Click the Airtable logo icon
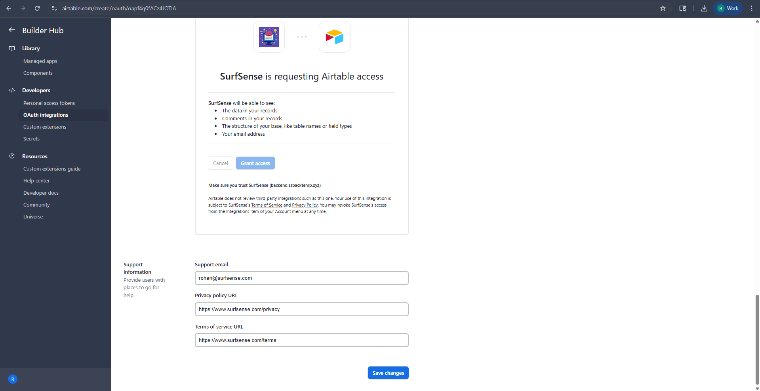Image resolution: width=760 pixels, height=391 pixels. point(335,37)
